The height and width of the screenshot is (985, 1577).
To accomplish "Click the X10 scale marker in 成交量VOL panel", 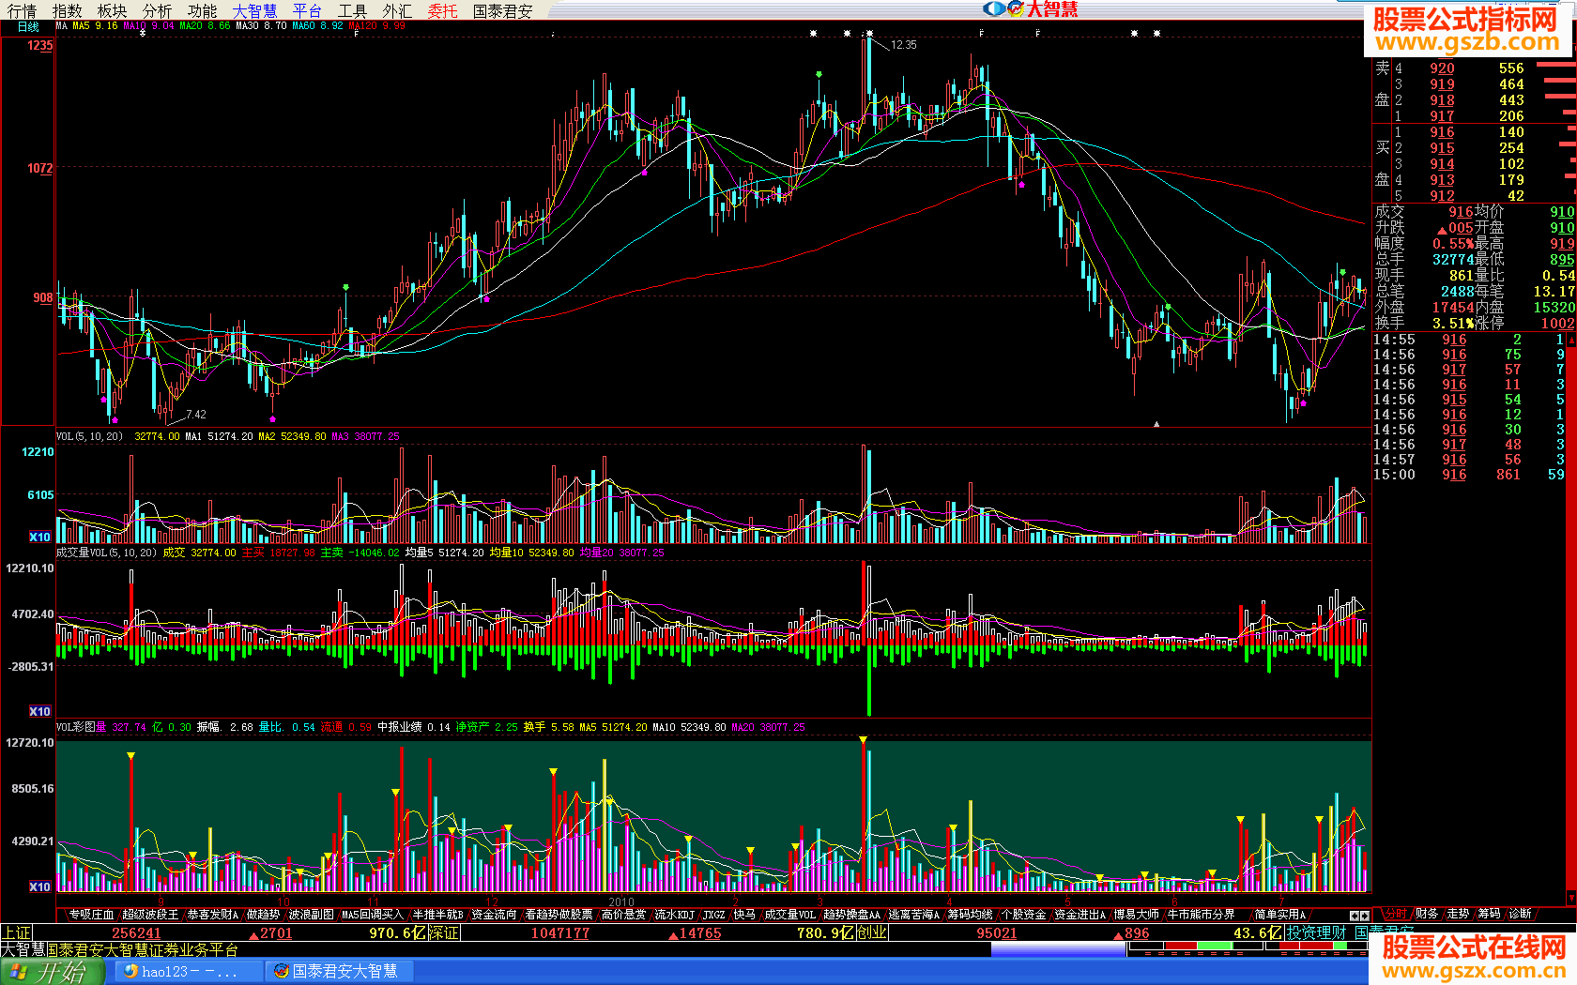I will [39, 712].
